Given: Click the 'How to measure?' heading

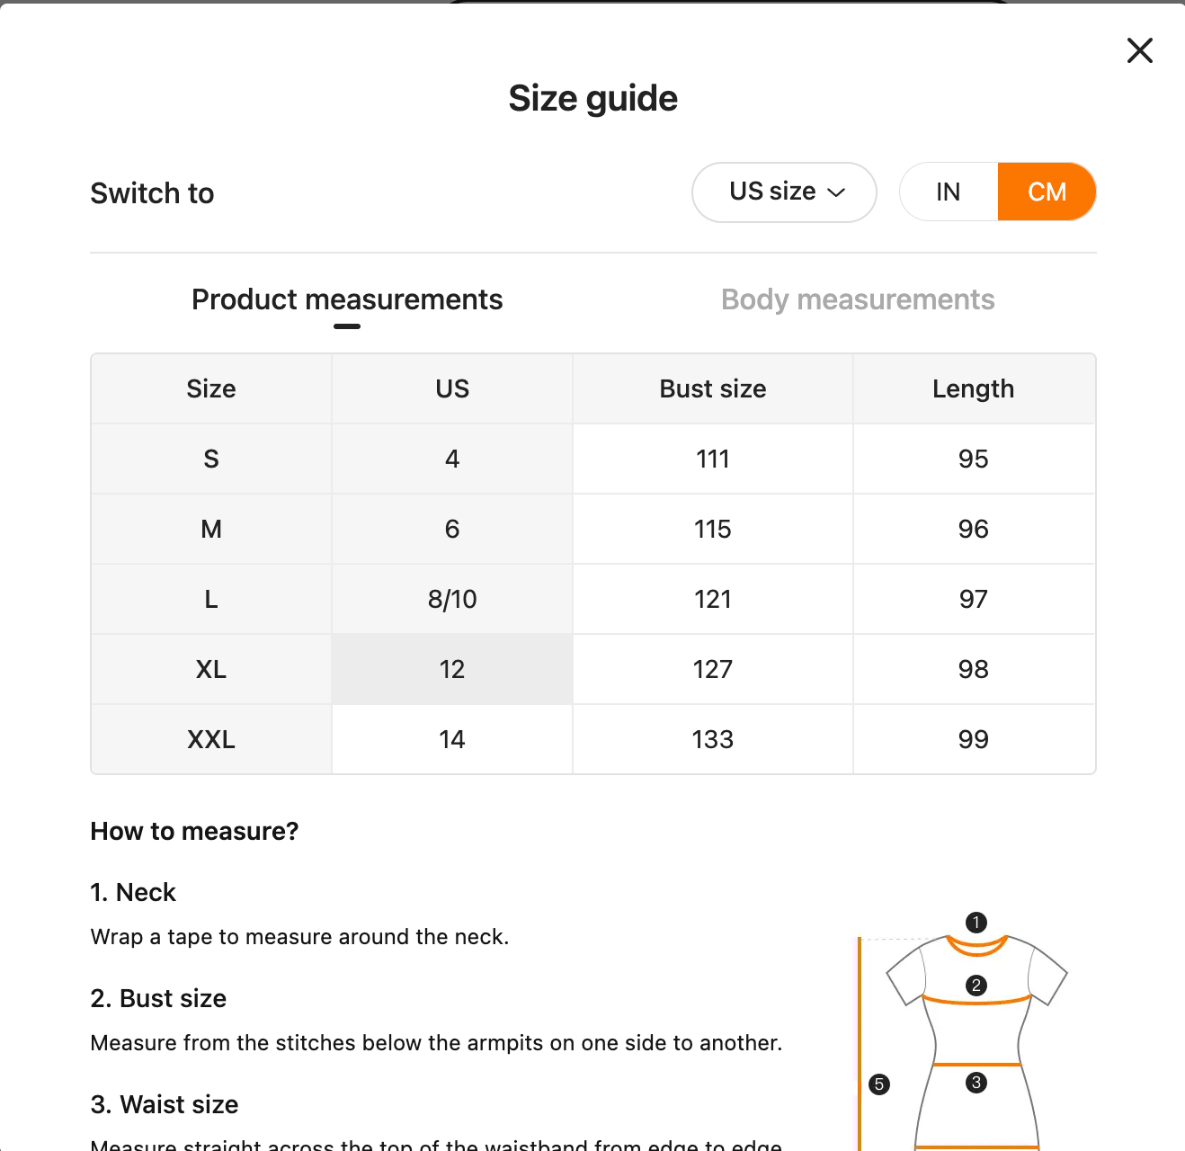Looking at the screenshot, I should 194,831.
